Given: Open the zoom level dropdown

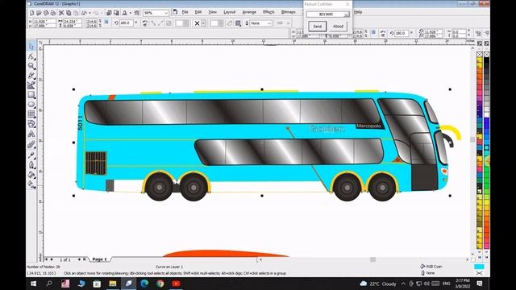Looking at the screenshot, I should [x=166, y=13].
